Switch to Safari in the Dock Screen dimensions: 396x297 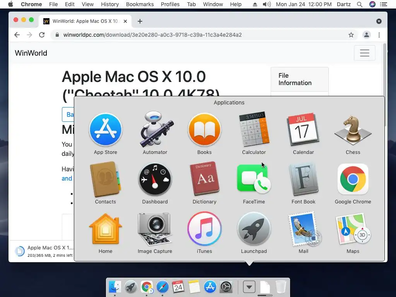pos(162,287)
